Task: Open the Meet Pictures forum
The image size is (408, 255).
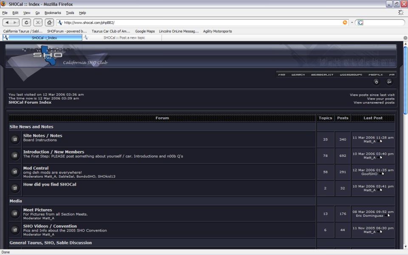Action: point(37,210)
